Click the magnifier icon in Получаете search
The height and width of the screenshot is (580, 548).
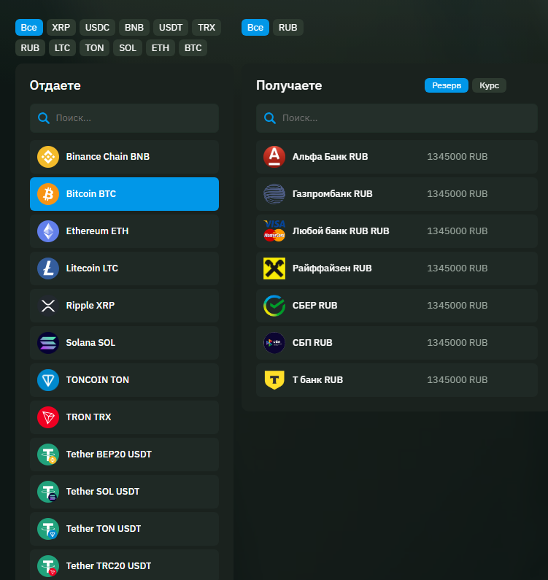click(270, 118)
